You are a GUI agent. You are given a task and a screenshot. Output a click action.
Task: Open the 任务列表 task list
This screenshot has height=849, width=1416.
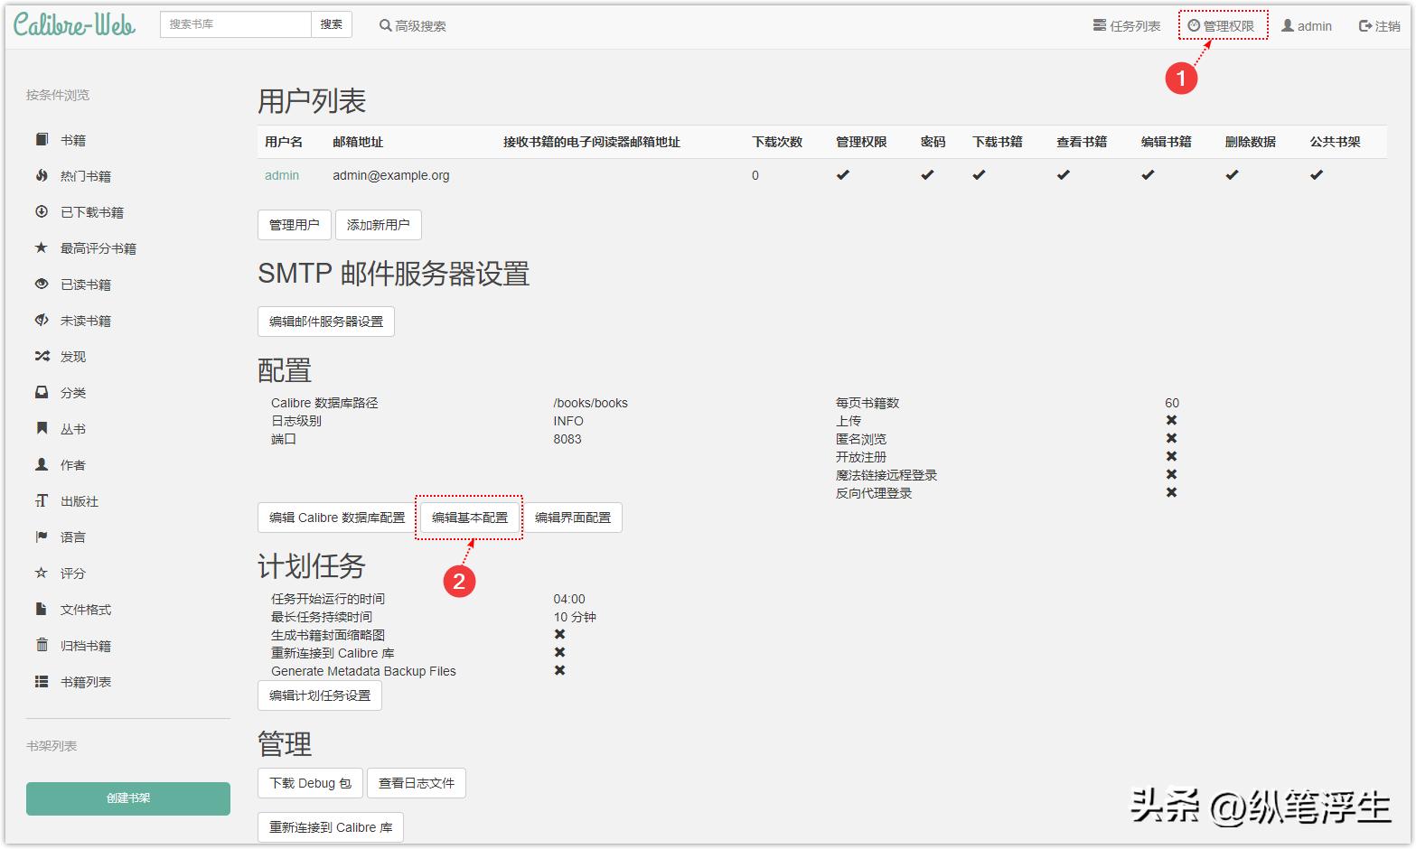(x=1127, y=24)
